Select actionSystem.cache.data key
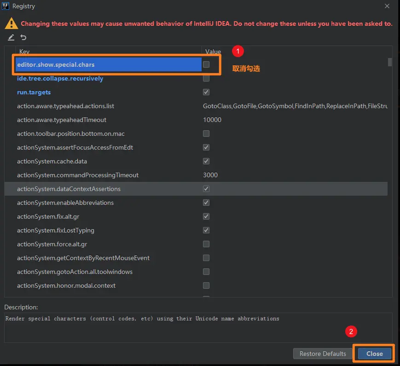400x366 pixels. point(52,161)
